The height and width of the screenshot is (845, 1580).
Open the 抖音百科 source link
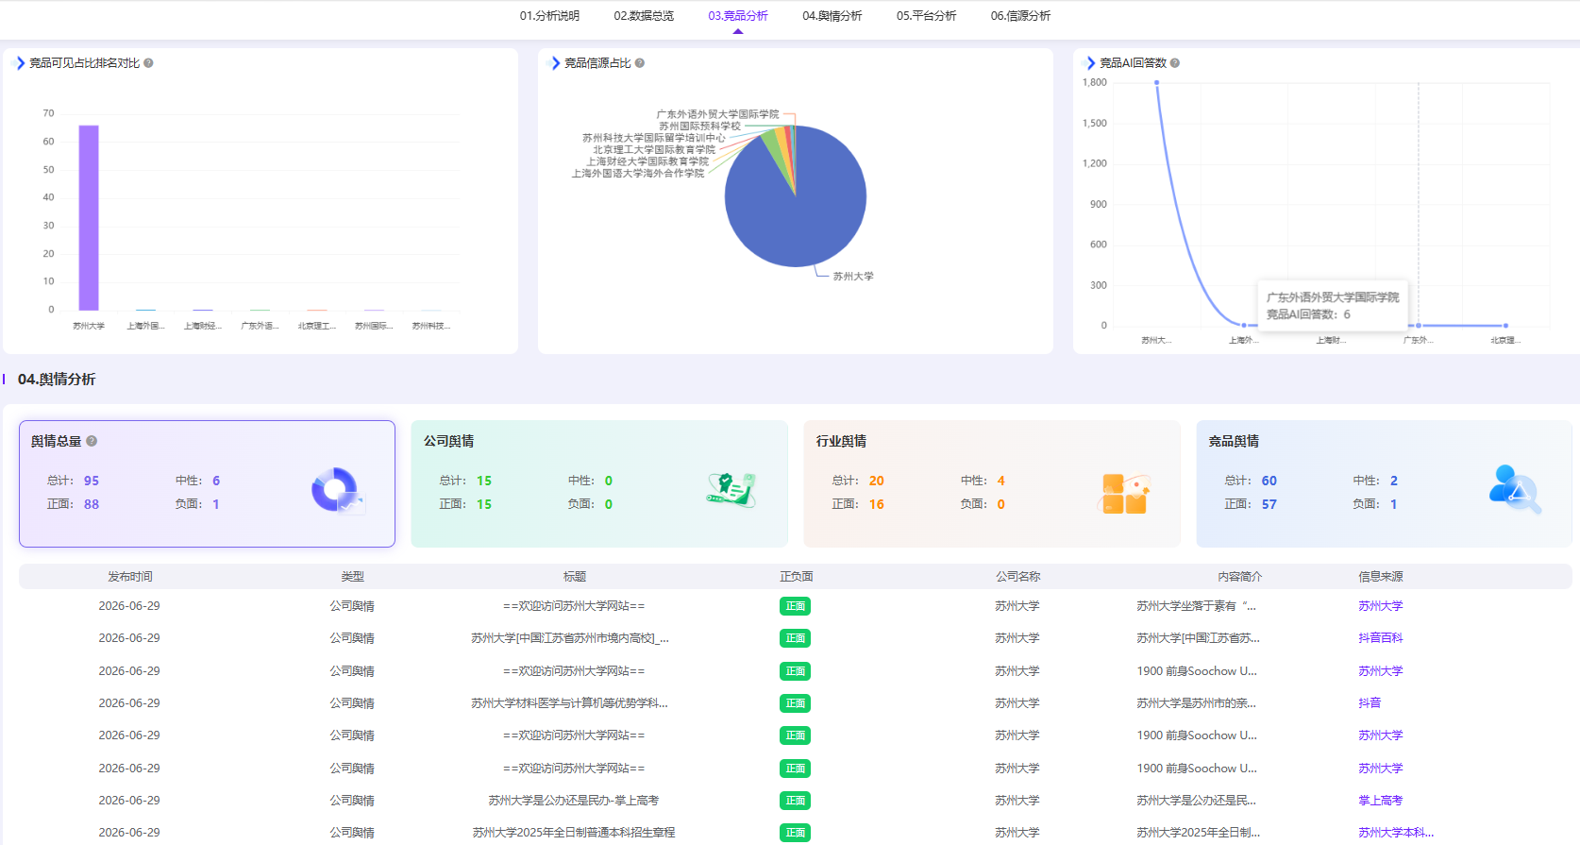[1381, 638]
